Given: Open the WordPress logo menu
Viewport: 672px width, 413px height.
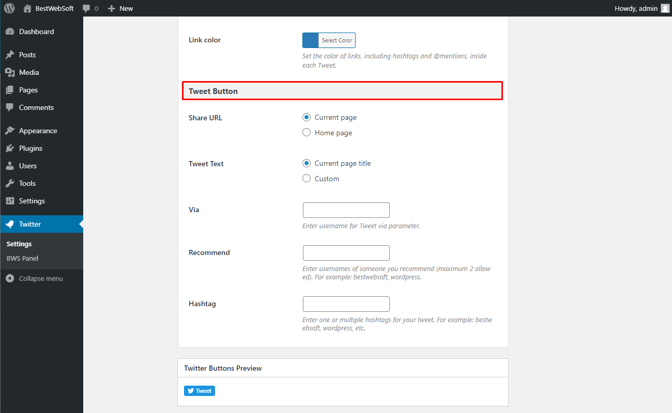Looking at the screenshot, I should (9, 8).
